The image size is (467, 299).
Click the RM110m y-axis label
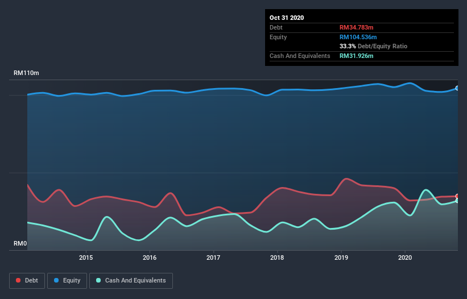point(26,73)
